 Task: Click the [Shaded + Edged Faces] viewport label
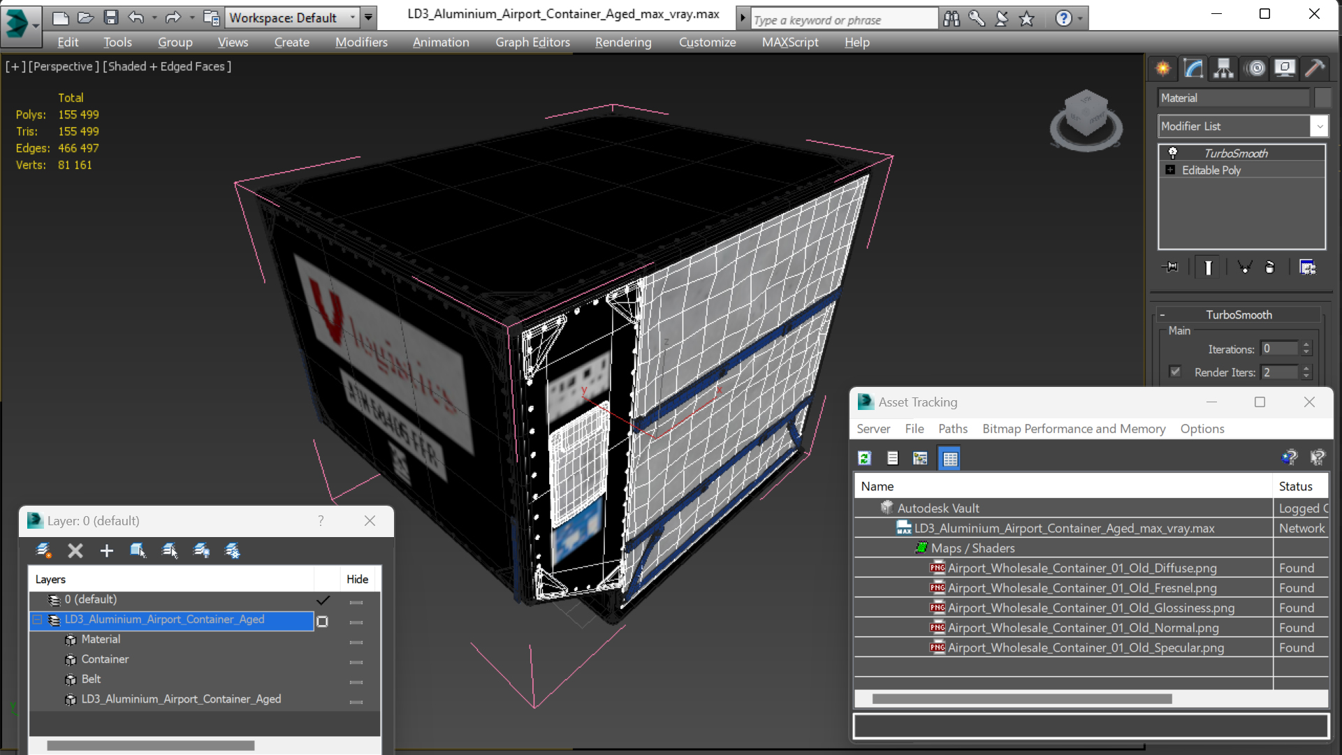pyautogui.click(x=167, y=66)
